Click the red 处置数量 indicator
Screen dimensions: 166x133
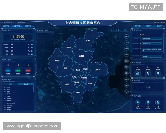pyautogui.click(x=28, y=70)
